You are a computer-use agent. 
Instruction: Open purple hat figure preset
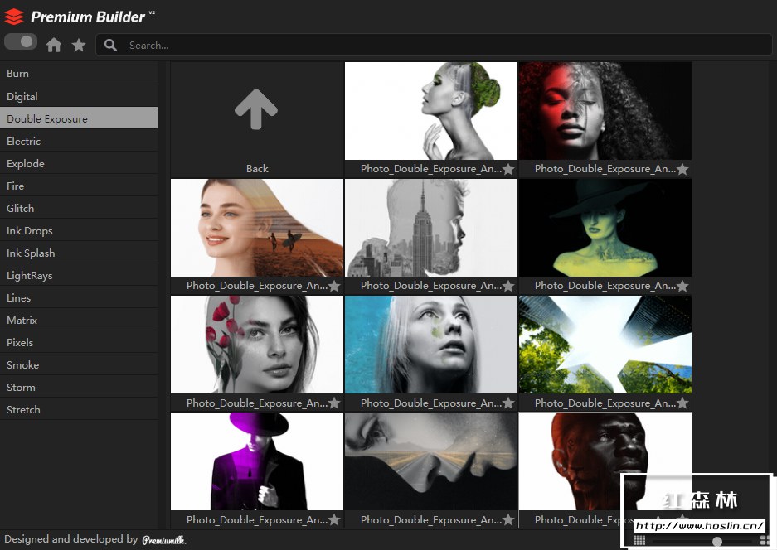tap(257, 461)
